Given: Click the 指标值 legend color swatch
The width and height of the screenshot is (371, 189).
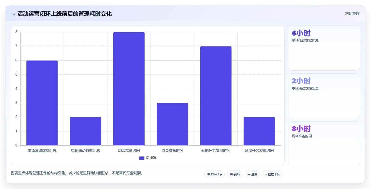Looking at the screenshot, I should pyautogui.click(x=142, y=158).
